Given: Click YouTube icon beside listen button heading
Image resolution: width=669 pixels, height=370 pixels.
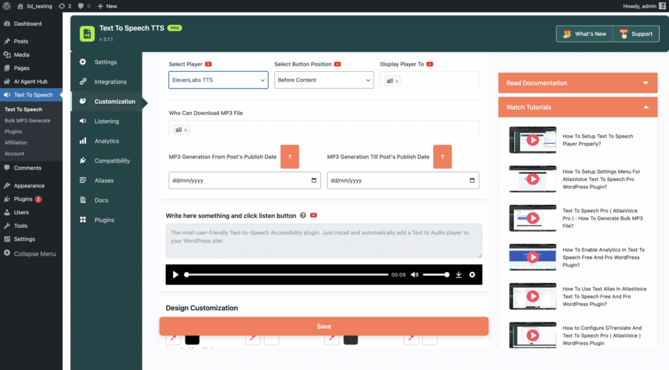Looking at the screenshot, I should (314, 215).
